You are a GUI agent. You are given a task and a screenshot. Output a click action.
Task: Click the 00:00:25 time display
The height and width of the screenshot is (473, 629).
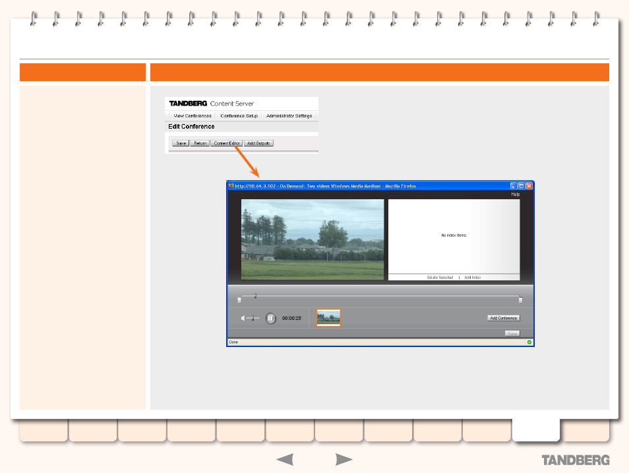point(291,319)
